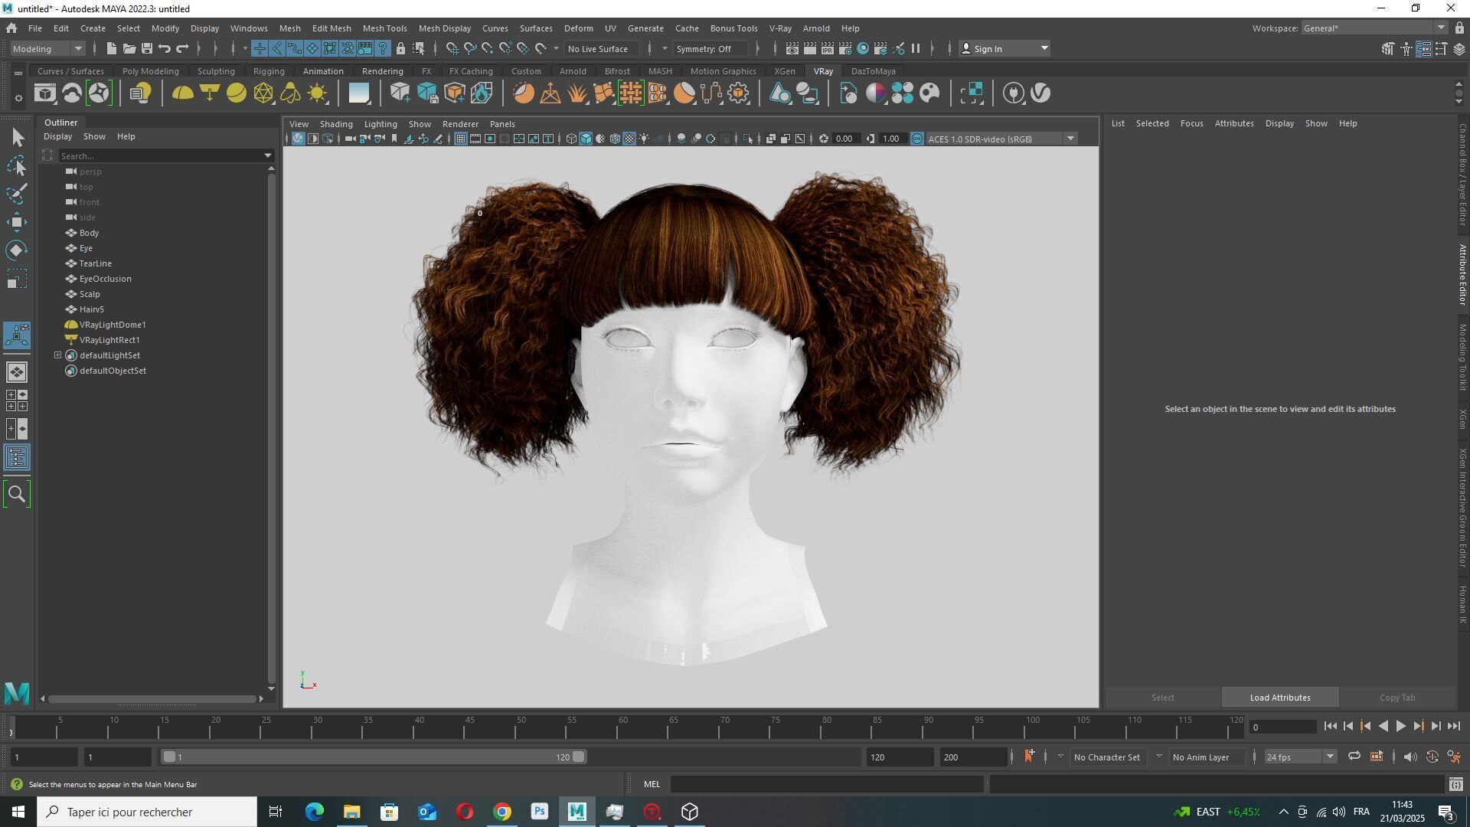Open the Workspace General dropdown

(x=1374, y=28)
